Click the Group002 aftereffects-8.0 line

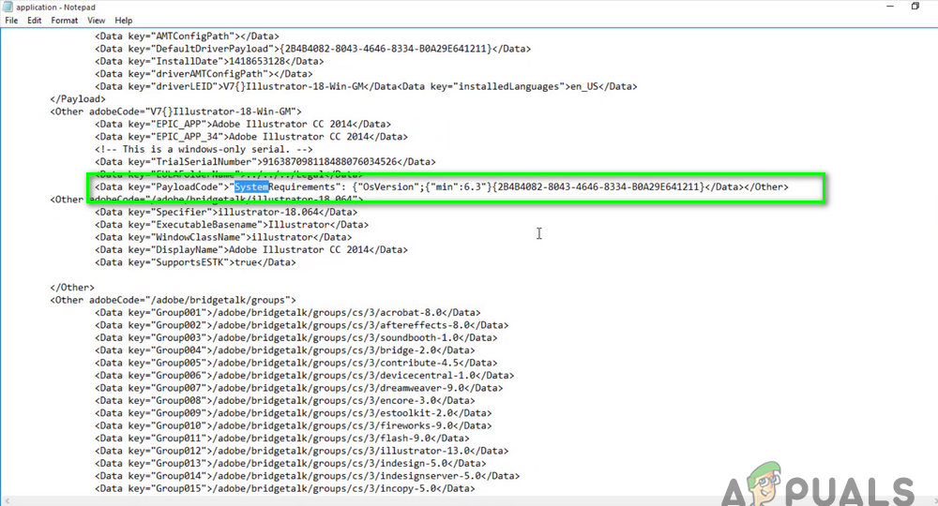(301, 325)
